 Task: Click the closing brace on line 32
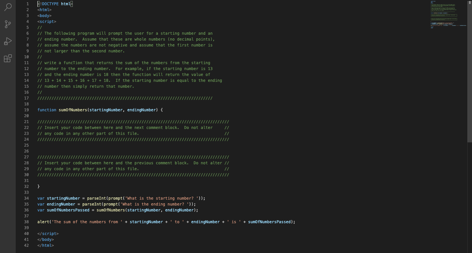38,186
